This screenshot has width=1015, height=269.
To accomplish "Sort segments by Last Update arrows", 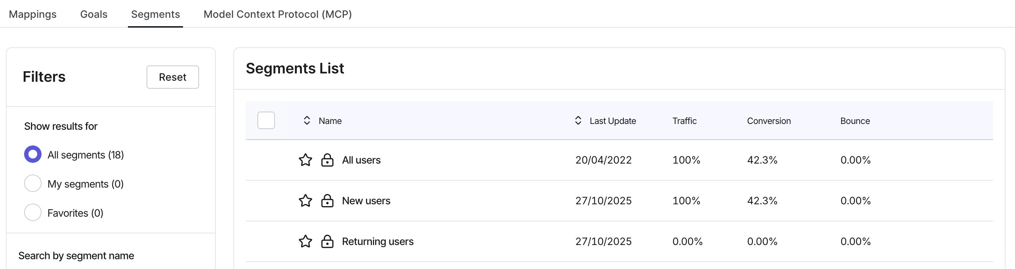I will 578,121.
